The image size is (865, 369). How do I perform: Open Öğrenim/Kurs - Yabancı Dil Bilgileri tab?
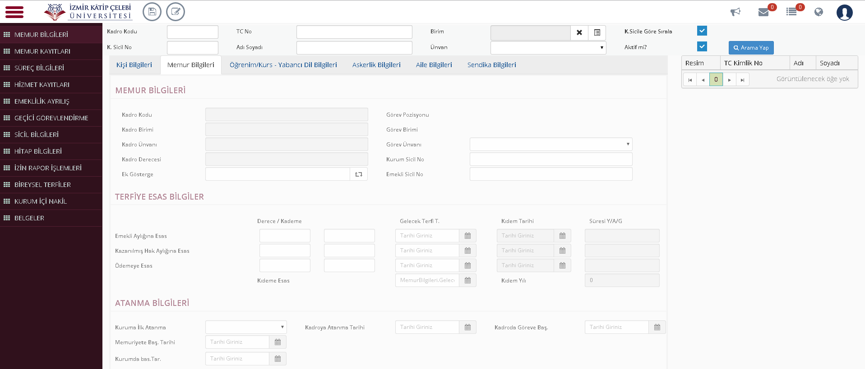[x=283, y=65]
